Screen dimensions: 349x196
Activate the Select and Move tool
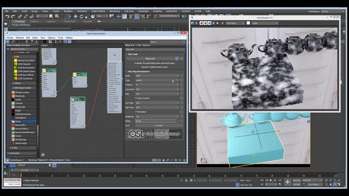76,16
